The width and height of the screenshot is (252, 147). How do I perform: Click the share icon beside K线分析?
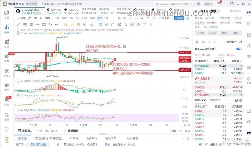(x=188, y=18)
